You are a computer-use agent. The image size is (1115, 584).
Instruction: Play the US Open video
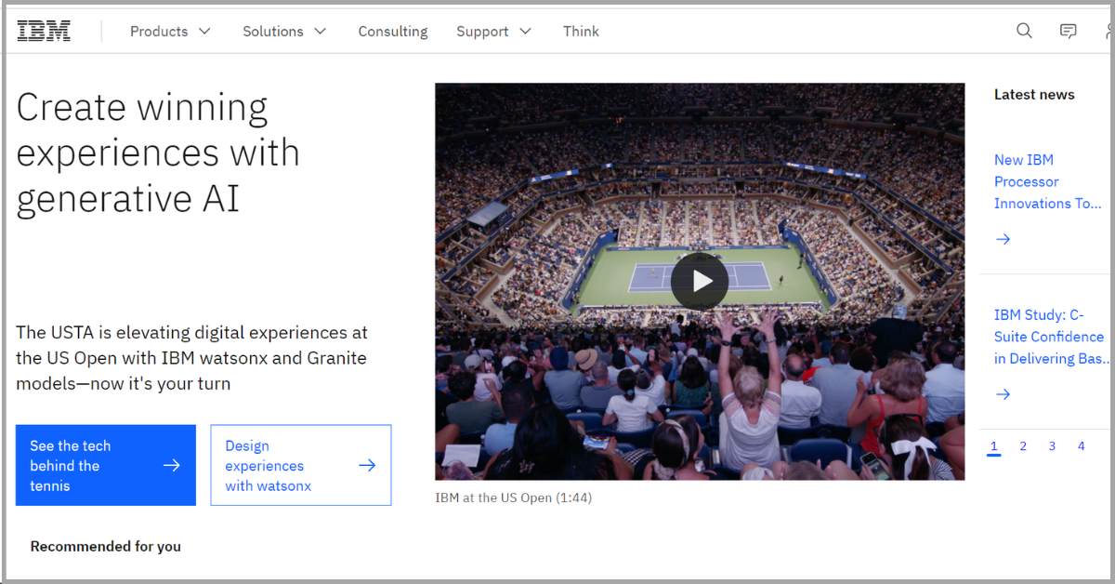[x=700, y=281]
